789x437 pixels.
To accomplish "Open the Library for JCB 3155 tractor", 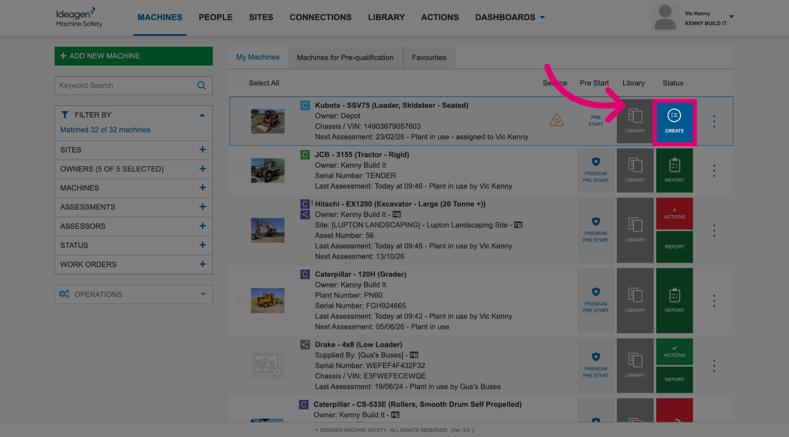I will 635,170.
